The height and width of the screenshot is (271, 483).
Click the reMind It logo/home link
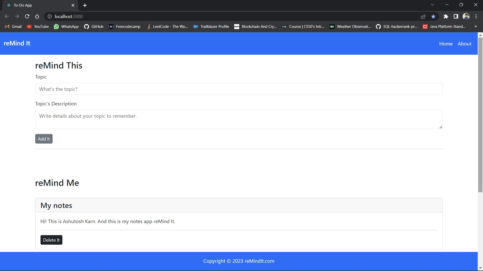pos(17,43)
